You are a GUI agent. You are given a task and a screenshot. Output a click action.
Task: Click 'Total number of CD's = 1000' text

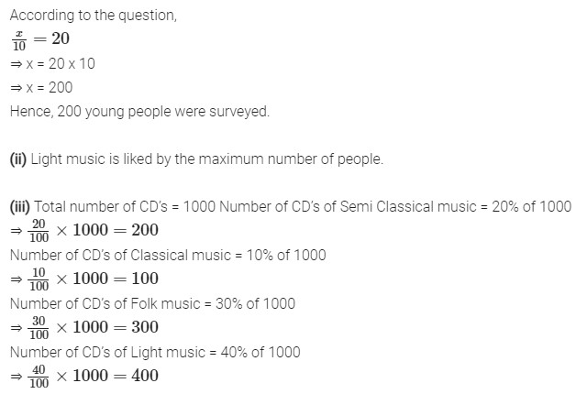pos(125,206)
